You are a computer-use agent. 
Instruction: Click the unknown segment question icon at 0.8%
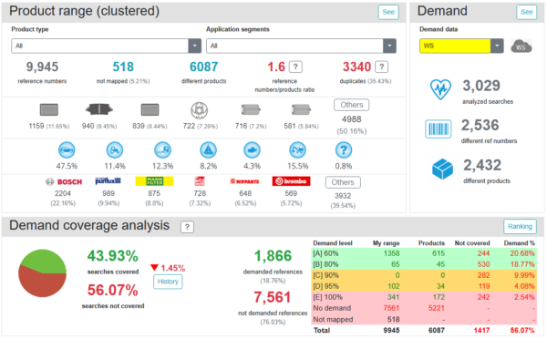point(344,150)
